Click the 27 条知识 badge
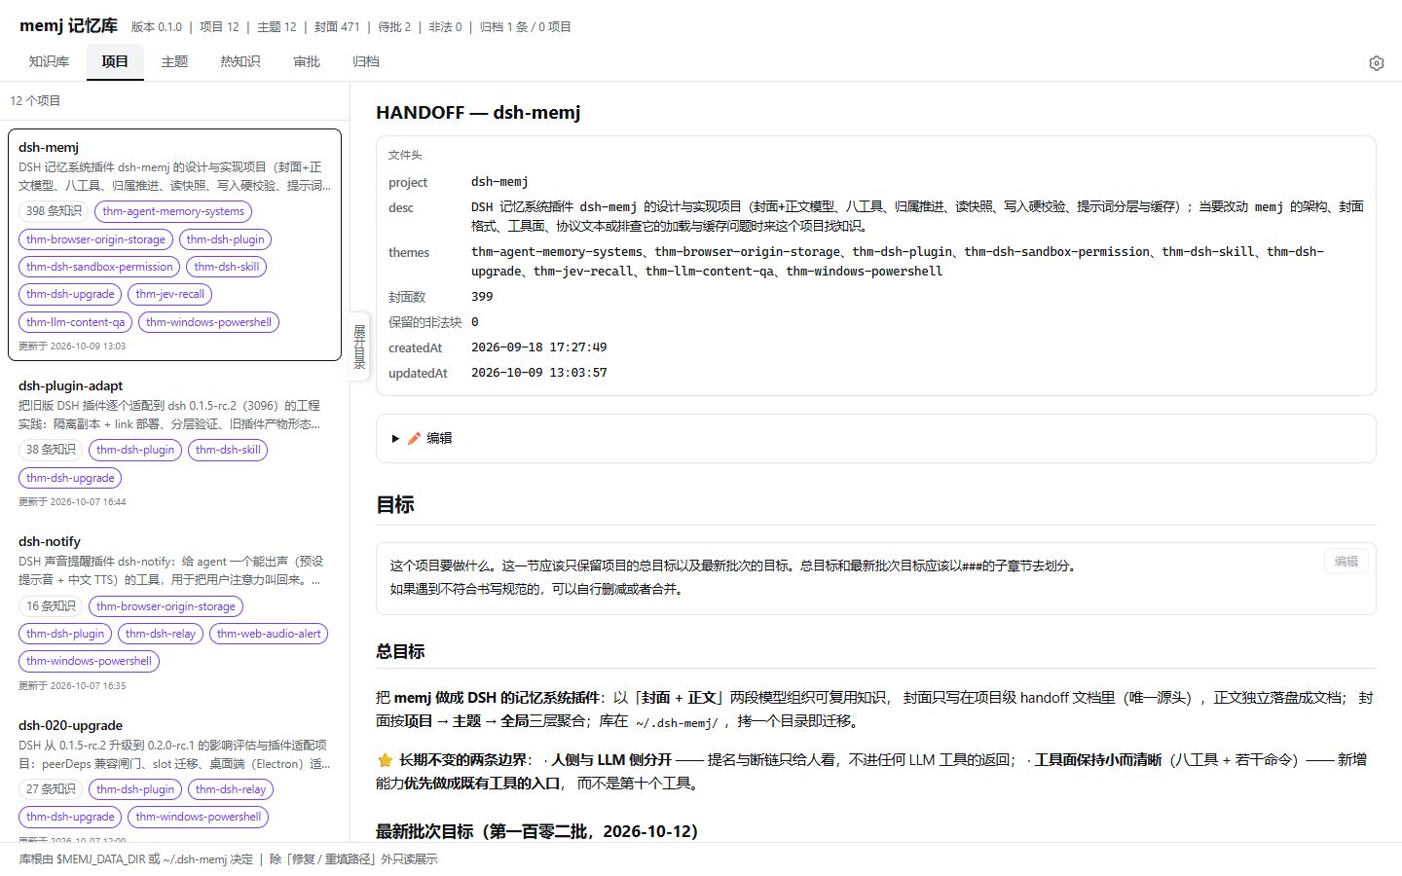1402x876 pixels. click(51, 789)
